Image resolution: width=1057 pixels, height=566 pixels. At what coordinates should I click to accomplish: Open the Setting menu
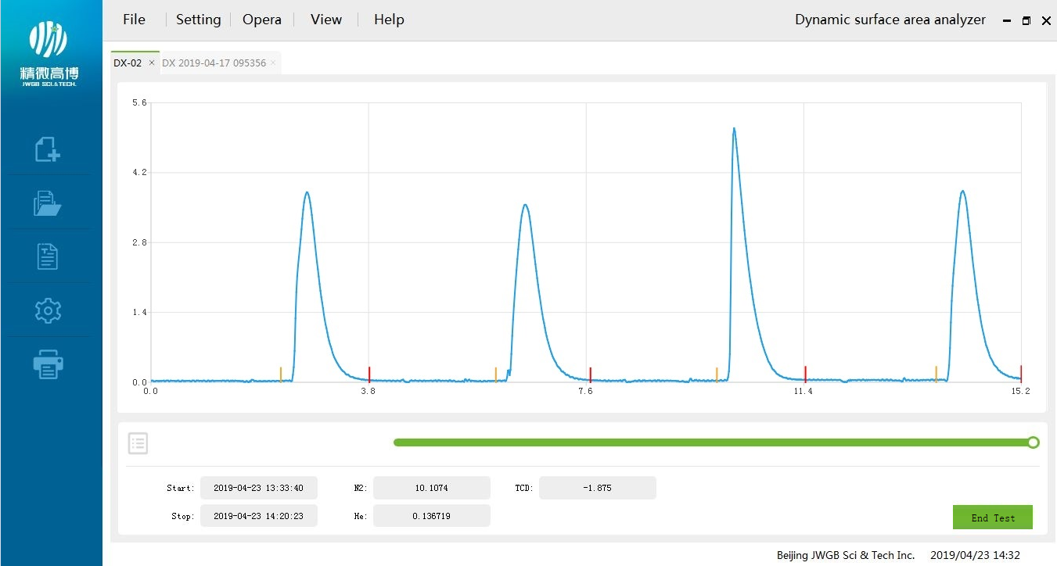pos(198,20)
